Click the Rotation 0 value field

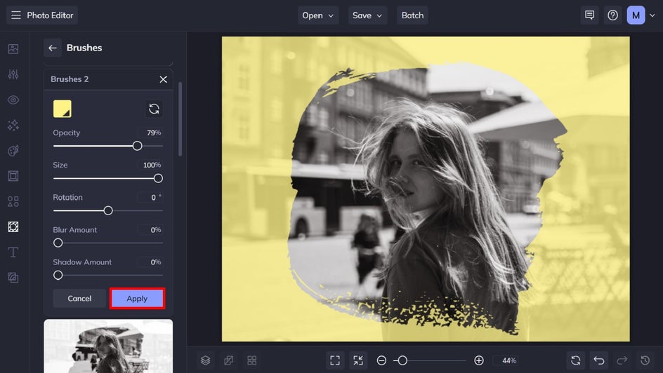click(150, 198)
